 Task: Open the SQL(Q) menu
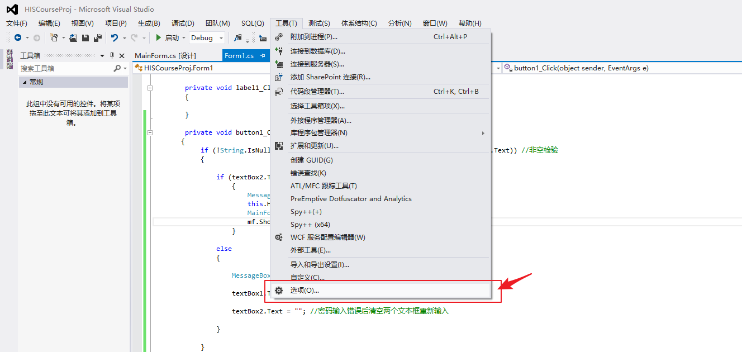click(x=253, y=23)
